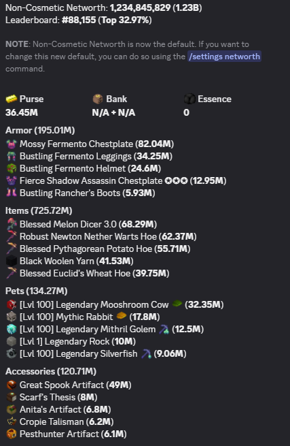Click the black Essence icon
Image resolution: width=290 pixels, height=446 pixels.
(x=189, y=99)
